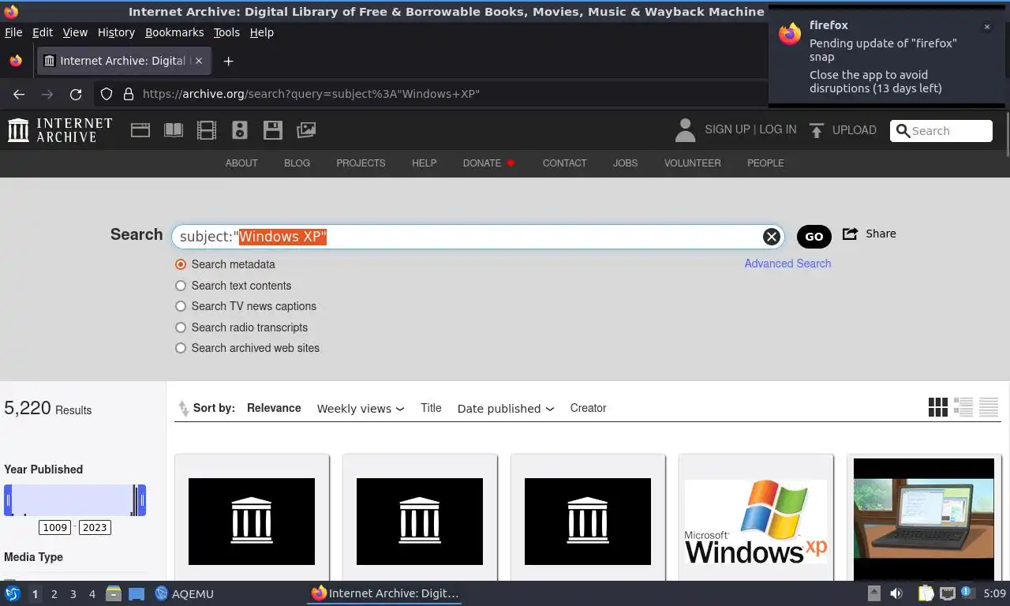Toggle sort direction arrows icon
This screenshot has width=1010, height=606.
pos(183,408)
